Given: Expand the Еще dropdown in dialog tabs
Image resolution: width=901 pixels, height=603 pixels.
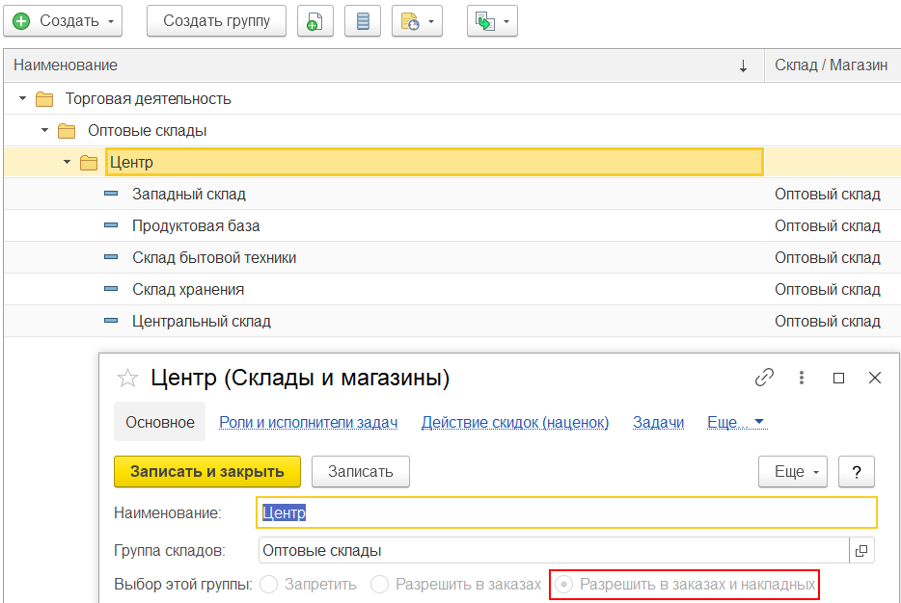Looking at the screenshot, I should click(x=737, y=422).
